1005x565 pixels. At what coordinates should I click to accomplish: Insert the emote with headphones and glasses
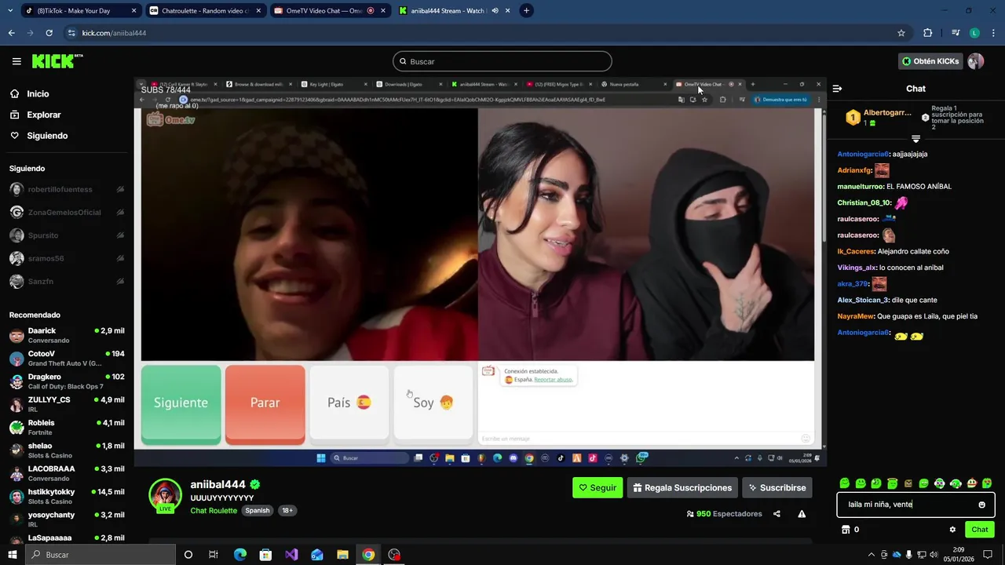[x=956, y=483]
